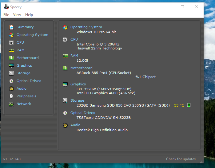The image size is (215, 168).
Task: Click the %1 Chipset text
Action: (x=145, y=77)
